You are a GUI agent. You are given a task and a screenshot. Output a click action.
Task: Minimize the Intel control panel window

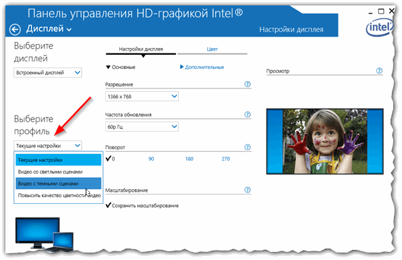click(x=370, y=13)
